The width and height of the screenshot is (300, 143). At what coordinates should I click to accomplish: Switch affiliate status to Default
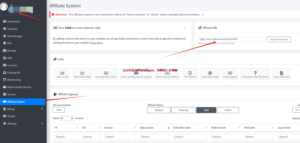tap(159, 110)
